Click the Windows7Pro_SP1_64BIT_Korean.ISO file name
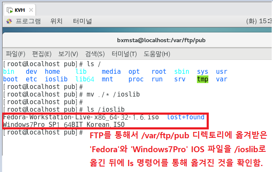This screenshot has width=273, height=172. [x=64, y=125]
